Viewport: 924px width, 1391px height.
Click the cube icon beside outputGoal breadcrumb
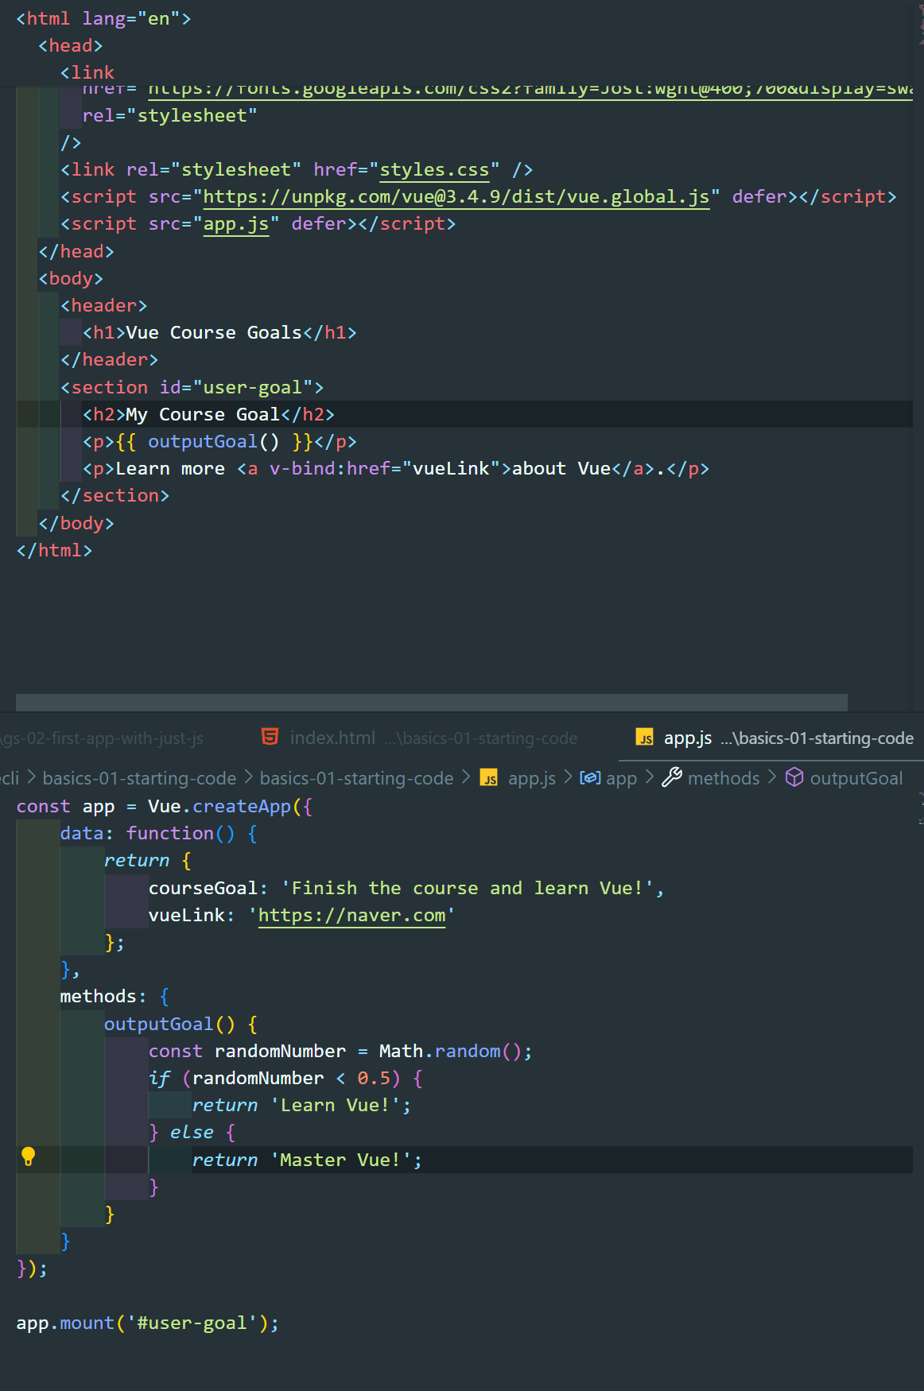click(794, 777)
